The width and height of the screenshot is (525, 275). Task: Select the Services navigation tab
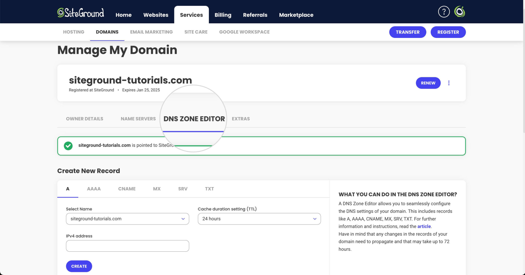[x=191, y=15]
